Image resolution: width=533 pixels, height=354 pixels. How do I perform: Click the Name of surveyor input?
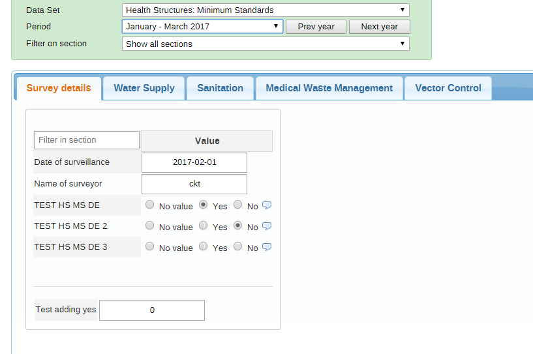(194, 184)
